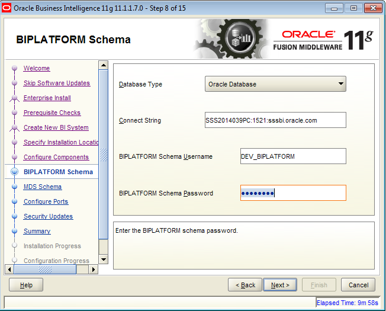Image resolution: width=386 pixels, height=311 pixels.
Task: Jump to the Summary step
Action: pyautogui.click(x=37, y=231)
